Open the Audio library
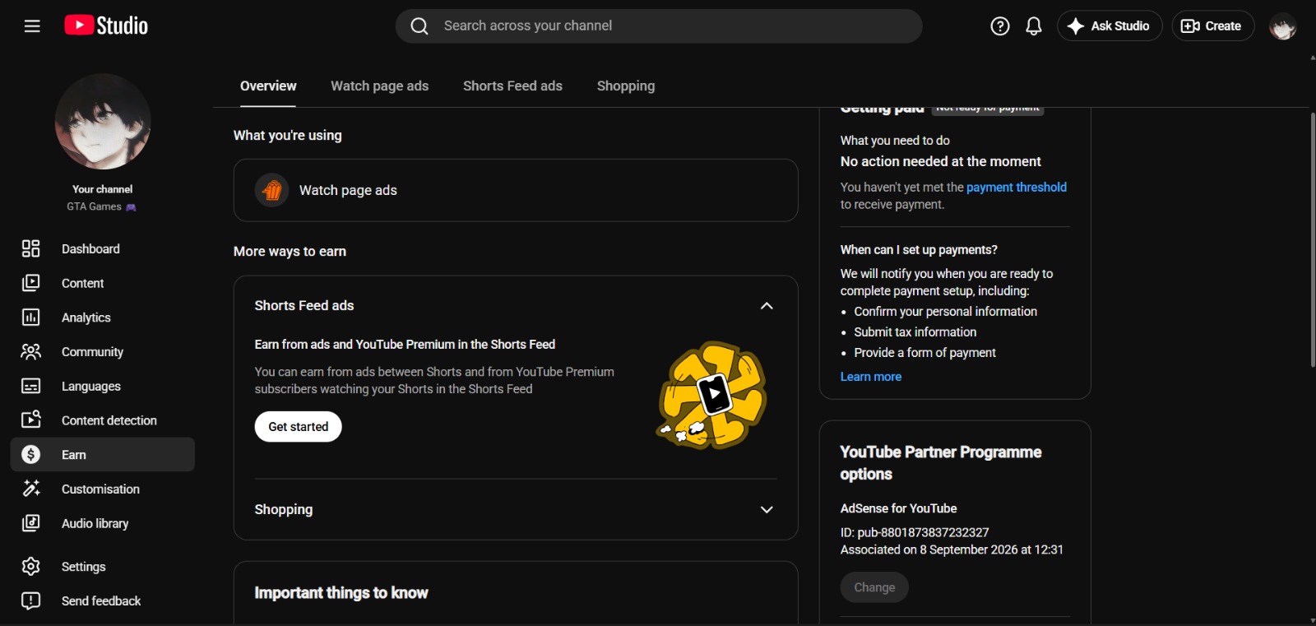1316x626 pixels. (x=103, y=523)
